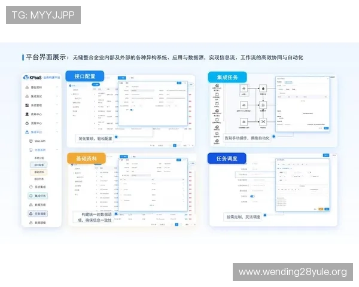Expand the 流程中心 menu chevron
Image resolution: width=359 pixels, height=287 pixels.
pos(57,123)
